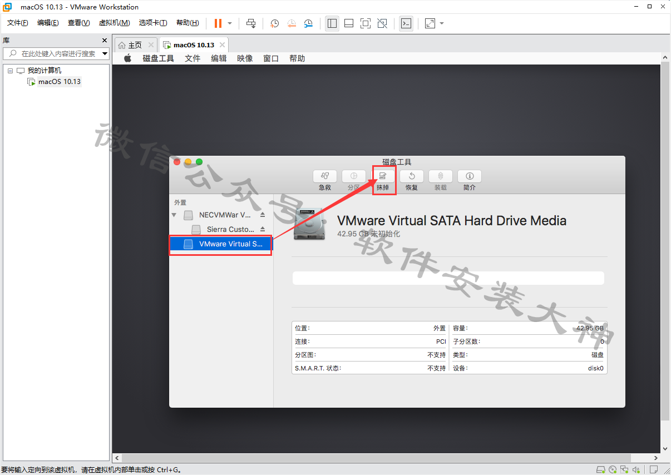Click the Mount (装载) toolbar icon
Screen dimensions: 671x475
point(441,176)
